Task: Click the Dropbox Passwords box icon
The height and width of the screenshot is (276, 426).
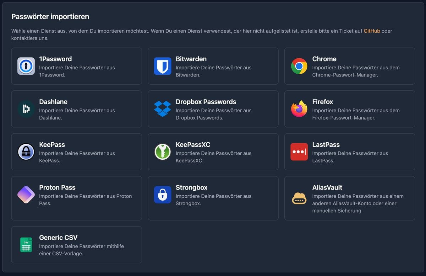Action: [163, 109]
